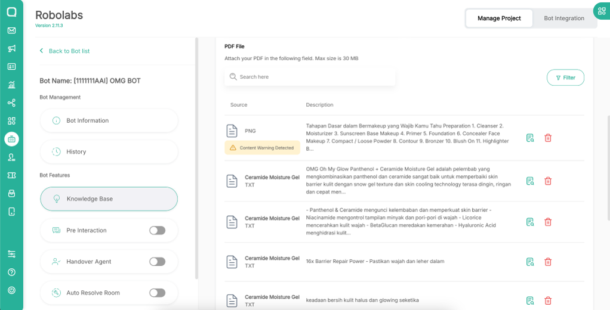
Task: Delete the first Ceramide Moisture Gel entry
Action: tap(548, 181)
